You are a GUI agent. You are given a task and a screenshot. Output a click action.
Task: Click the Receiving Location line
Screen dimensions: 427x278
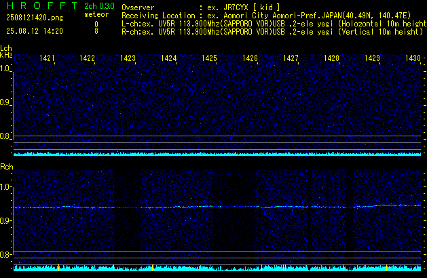(x=266, y=16)
